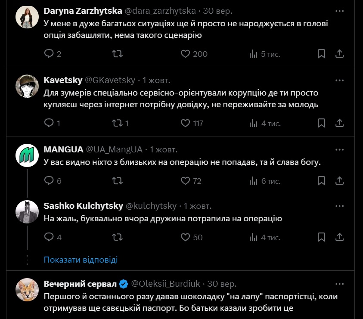The height and width of the screenshot is (319, 363).
Task: Click 'Показати відповіді' to show replies
Action: [x=81, y=260]
